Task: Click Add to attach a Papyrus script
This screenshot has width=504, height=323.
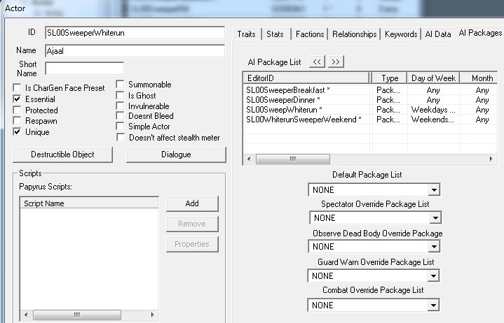Action: (192, 203)
